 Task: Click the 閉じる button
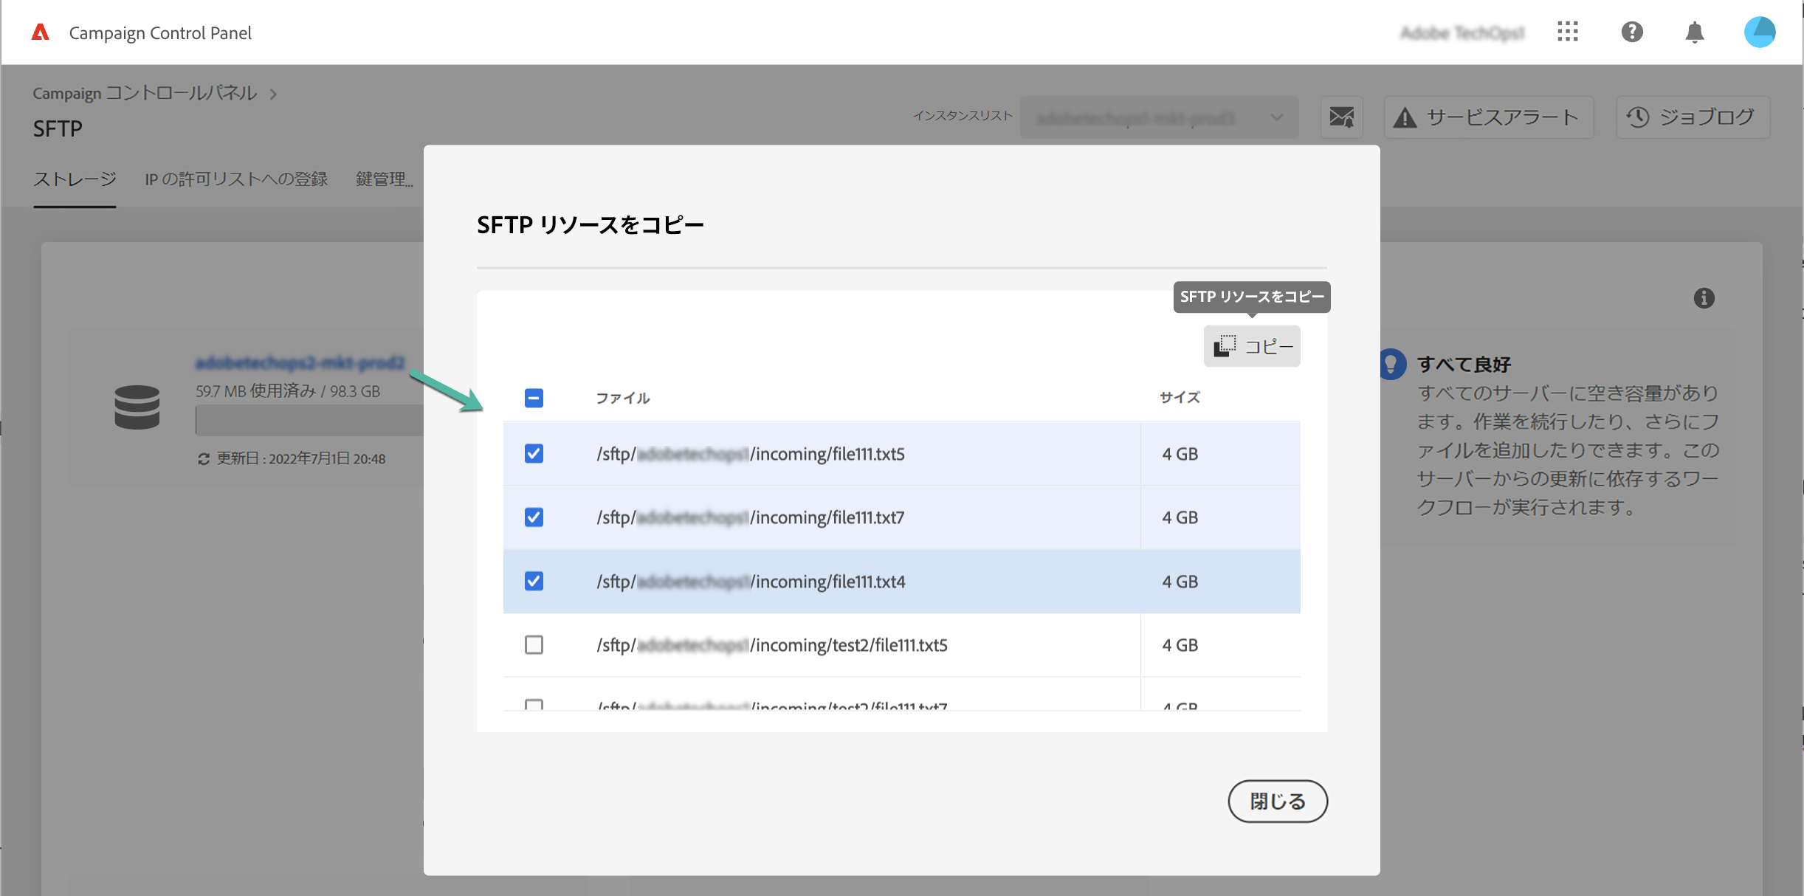click(x=1277, y=801)
